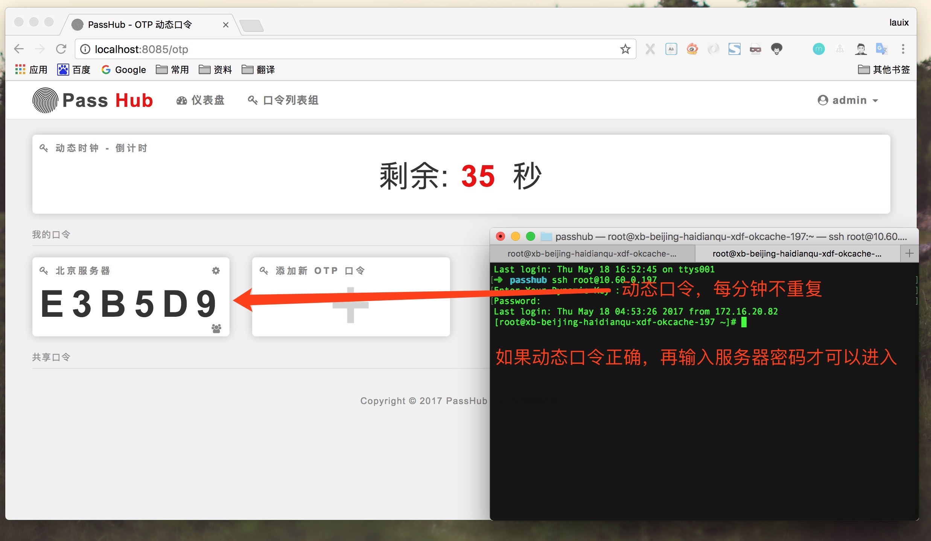
Task: Close the PassHub OTP browser tab
Action: pyautogui.click(x=226, y=25)
